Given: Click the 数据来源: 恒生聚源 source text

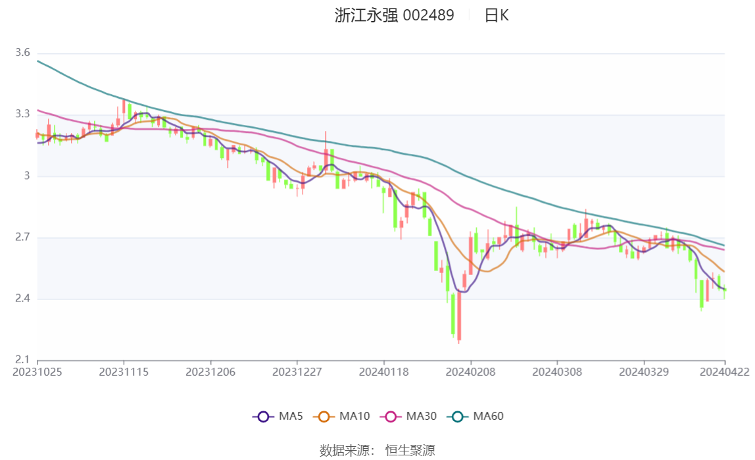Looking at the screenshot, I should pyautogui.click(x=377, y=450).
